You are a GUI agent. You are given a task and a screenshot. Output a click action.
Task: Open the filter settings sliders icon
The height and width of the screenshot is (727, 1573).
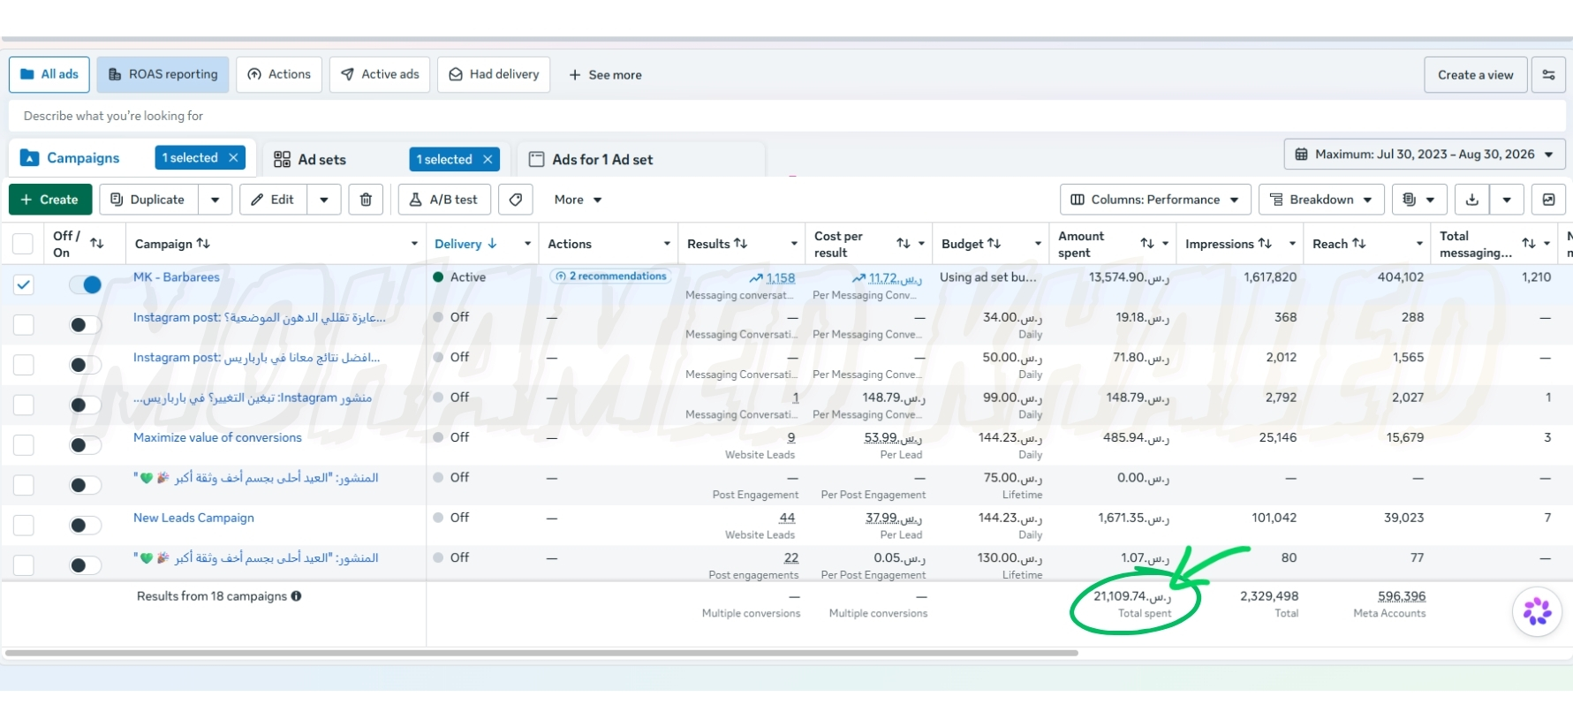[x=1548, y=75]
